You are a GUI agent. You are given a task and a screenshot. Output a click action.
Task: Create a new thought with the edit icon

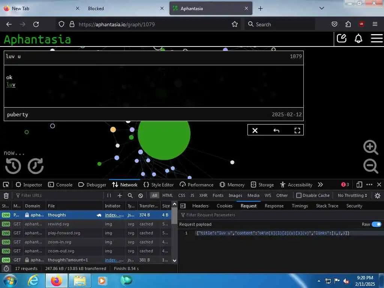point(342,39)
